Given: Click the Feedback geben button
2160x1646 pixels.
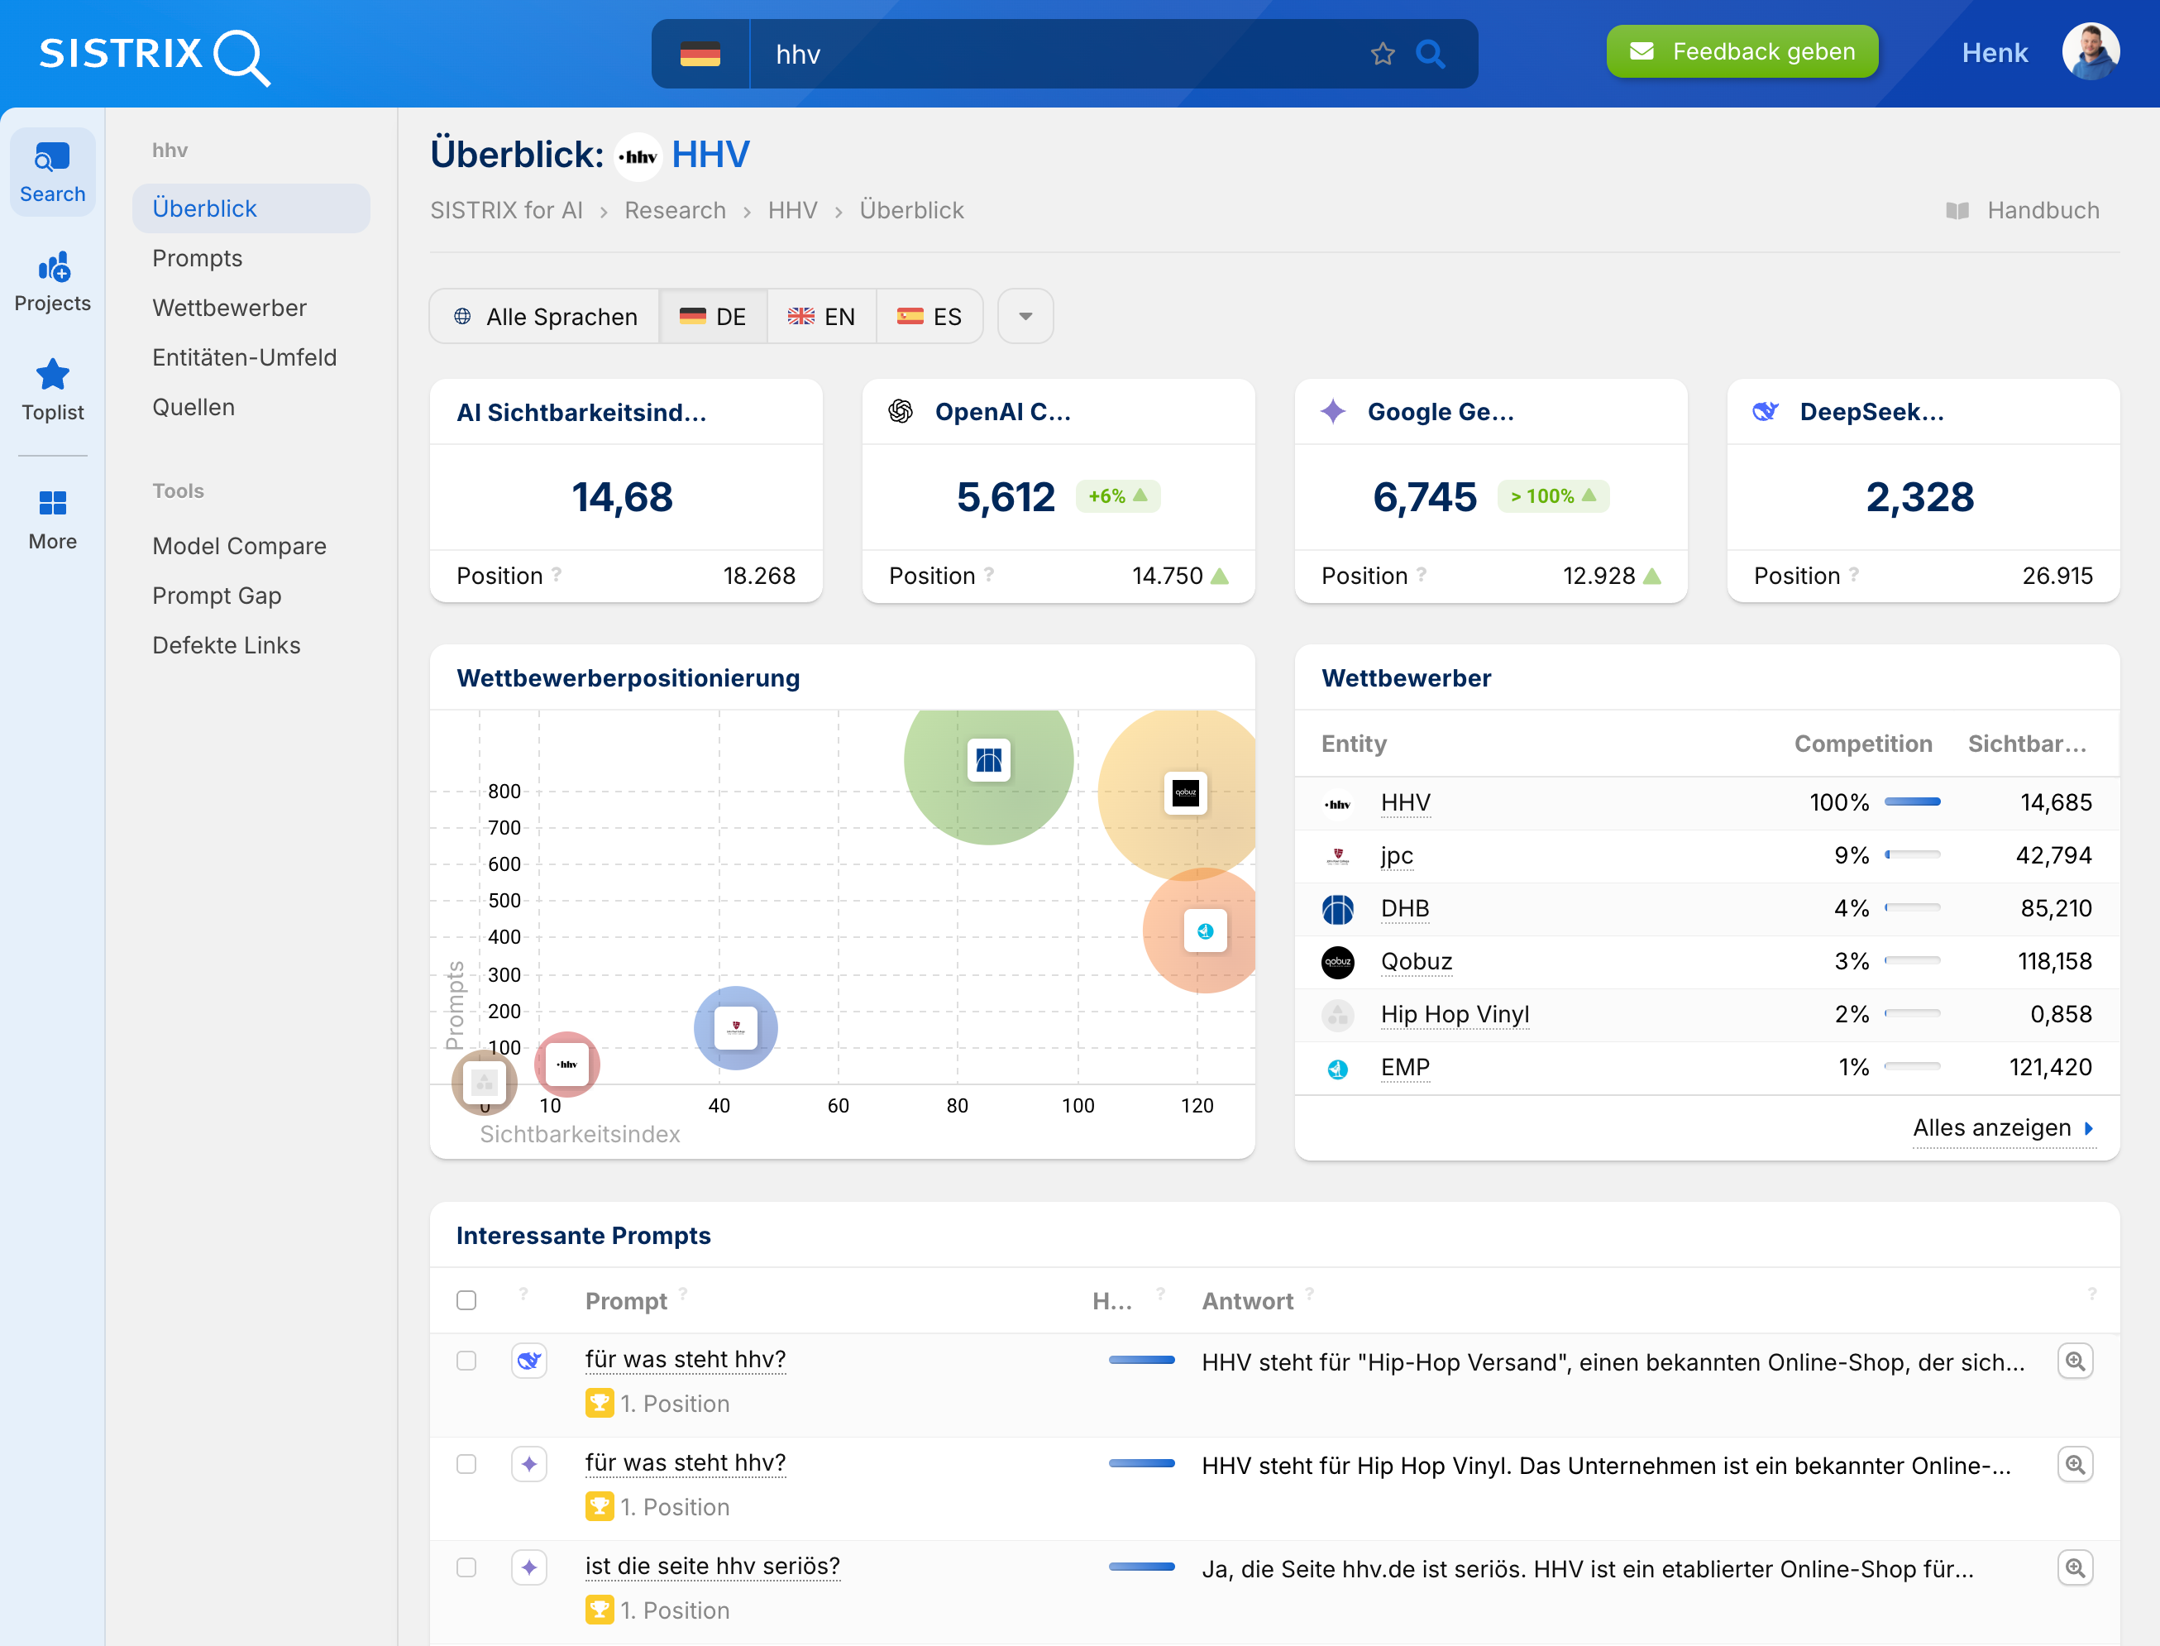Looking at the screenshot, I should point(1742,52).
